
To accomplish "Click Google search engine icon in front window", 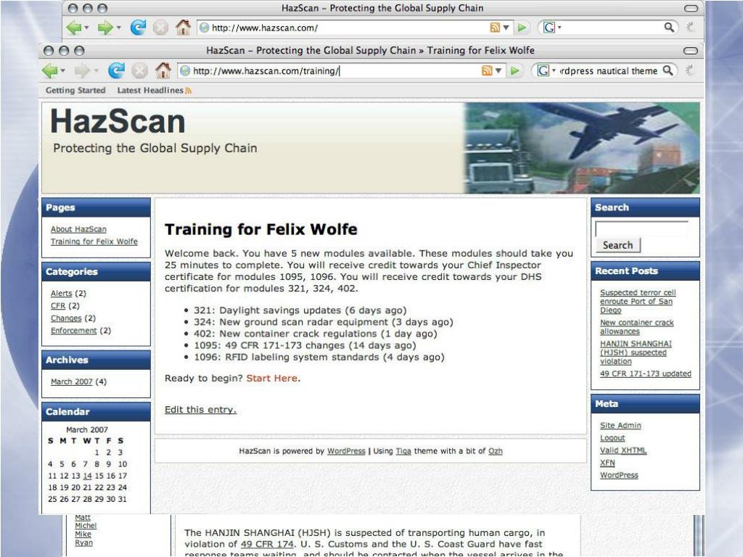I will (543, 71).
